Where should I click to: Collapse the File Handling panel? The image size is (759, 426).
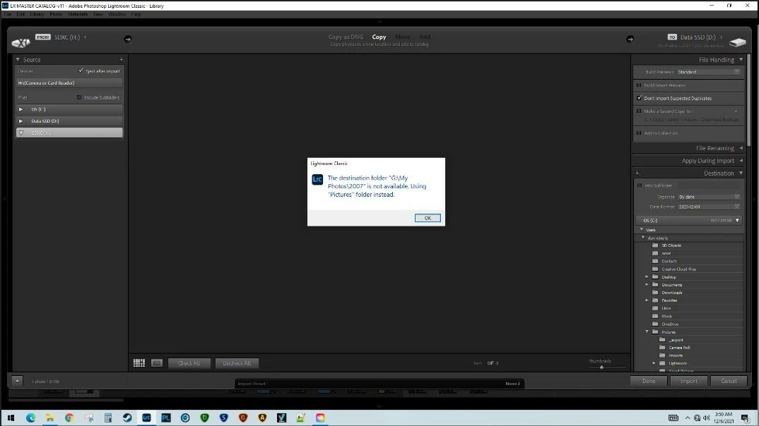741,60
